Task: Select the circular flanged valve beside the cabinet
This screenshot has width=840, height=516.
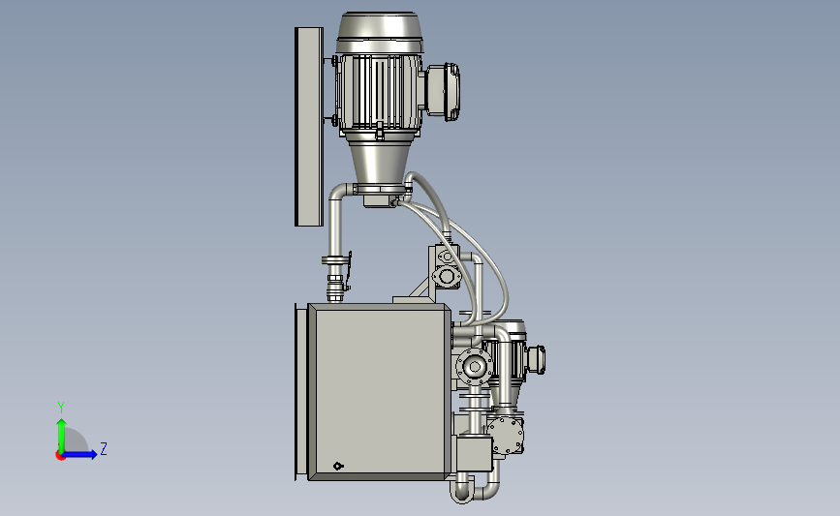Action: [x=474, y=367]
